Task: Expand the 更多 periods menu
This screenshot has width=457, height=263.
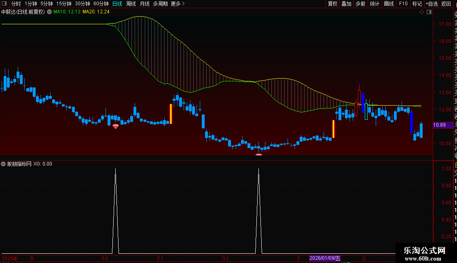Action: [178, 4]
